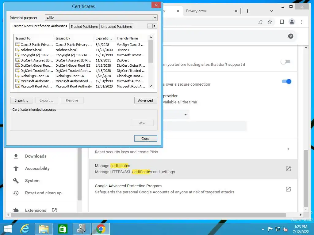Switch to the Chrome taskbar icon
Viewport: 314px width, 235px height.
click(101, 229)
